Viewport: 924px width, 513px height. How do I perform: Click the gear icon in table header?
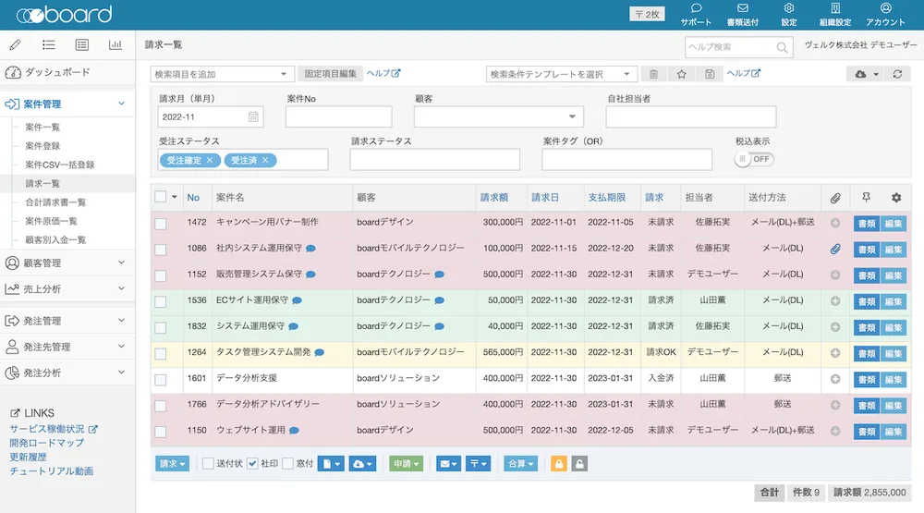pos(895,197)
